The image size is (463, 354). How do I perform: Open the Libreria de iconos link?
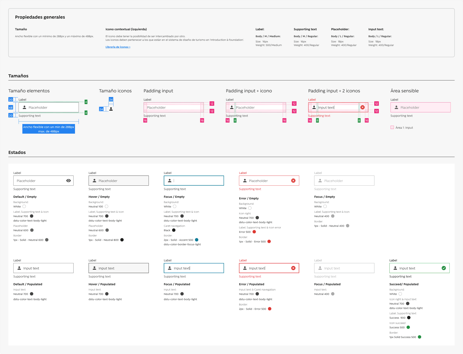(118, 47)
